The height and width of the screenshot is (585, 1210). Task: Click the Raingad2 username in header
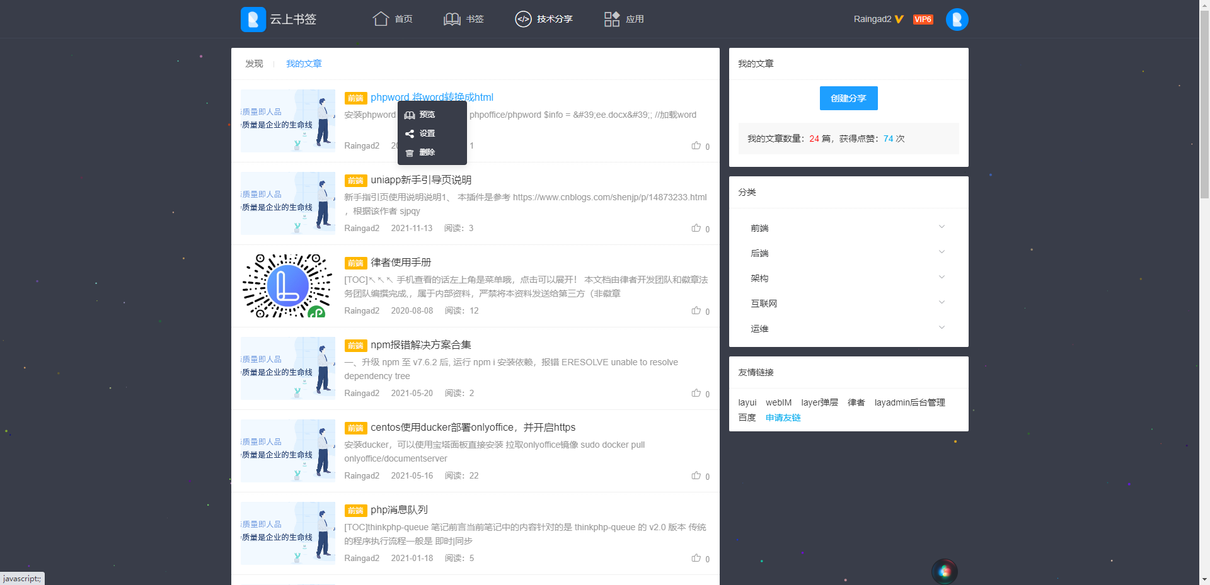pos(872,20)
